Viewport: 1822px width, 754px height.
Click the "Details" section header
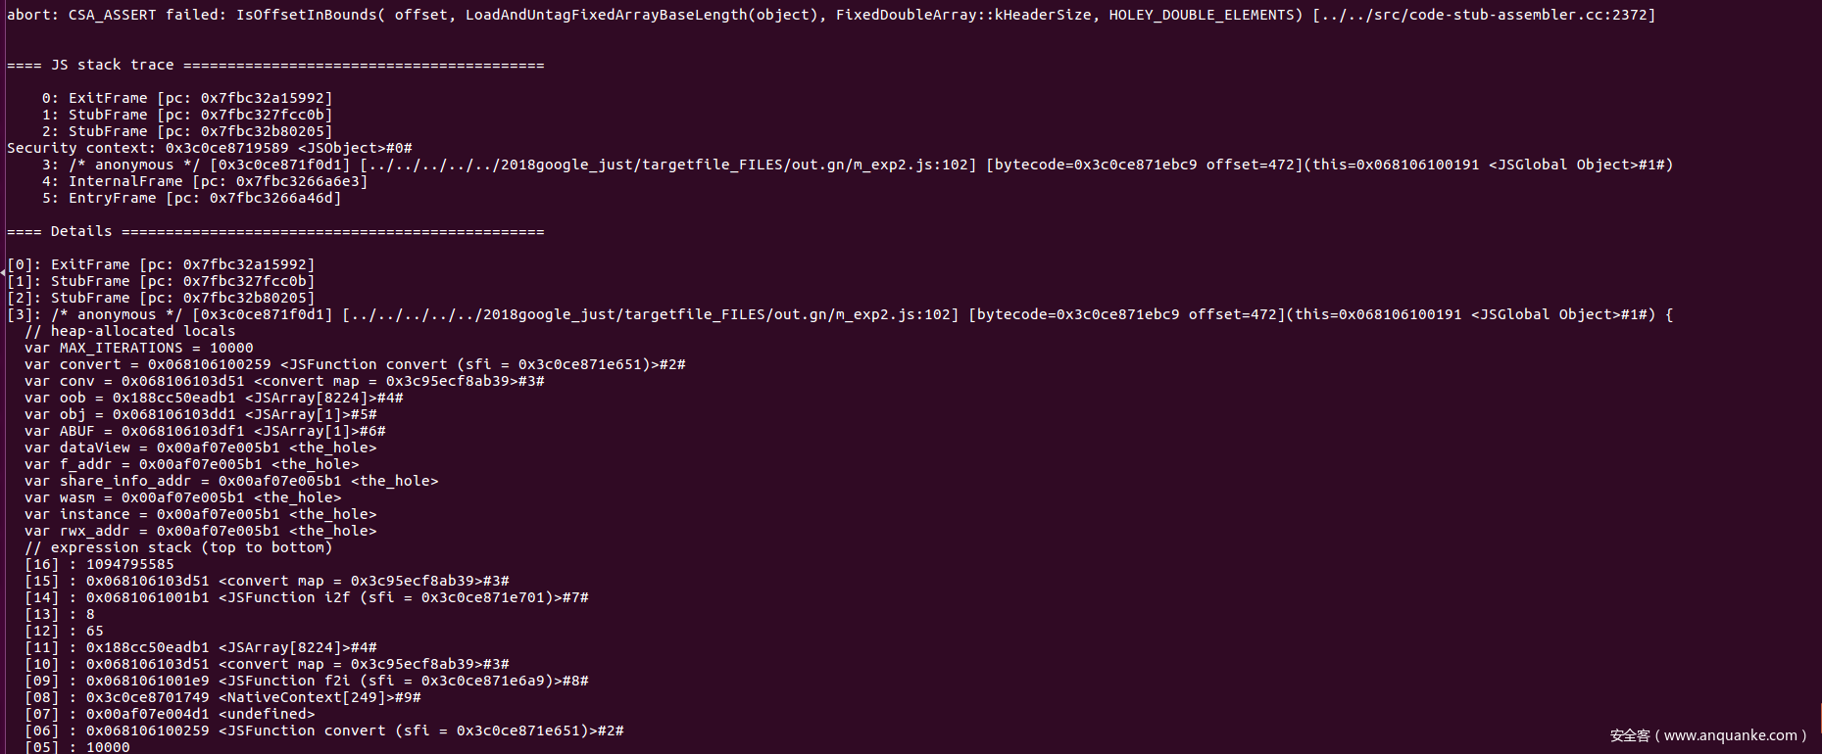coord(81,231)
